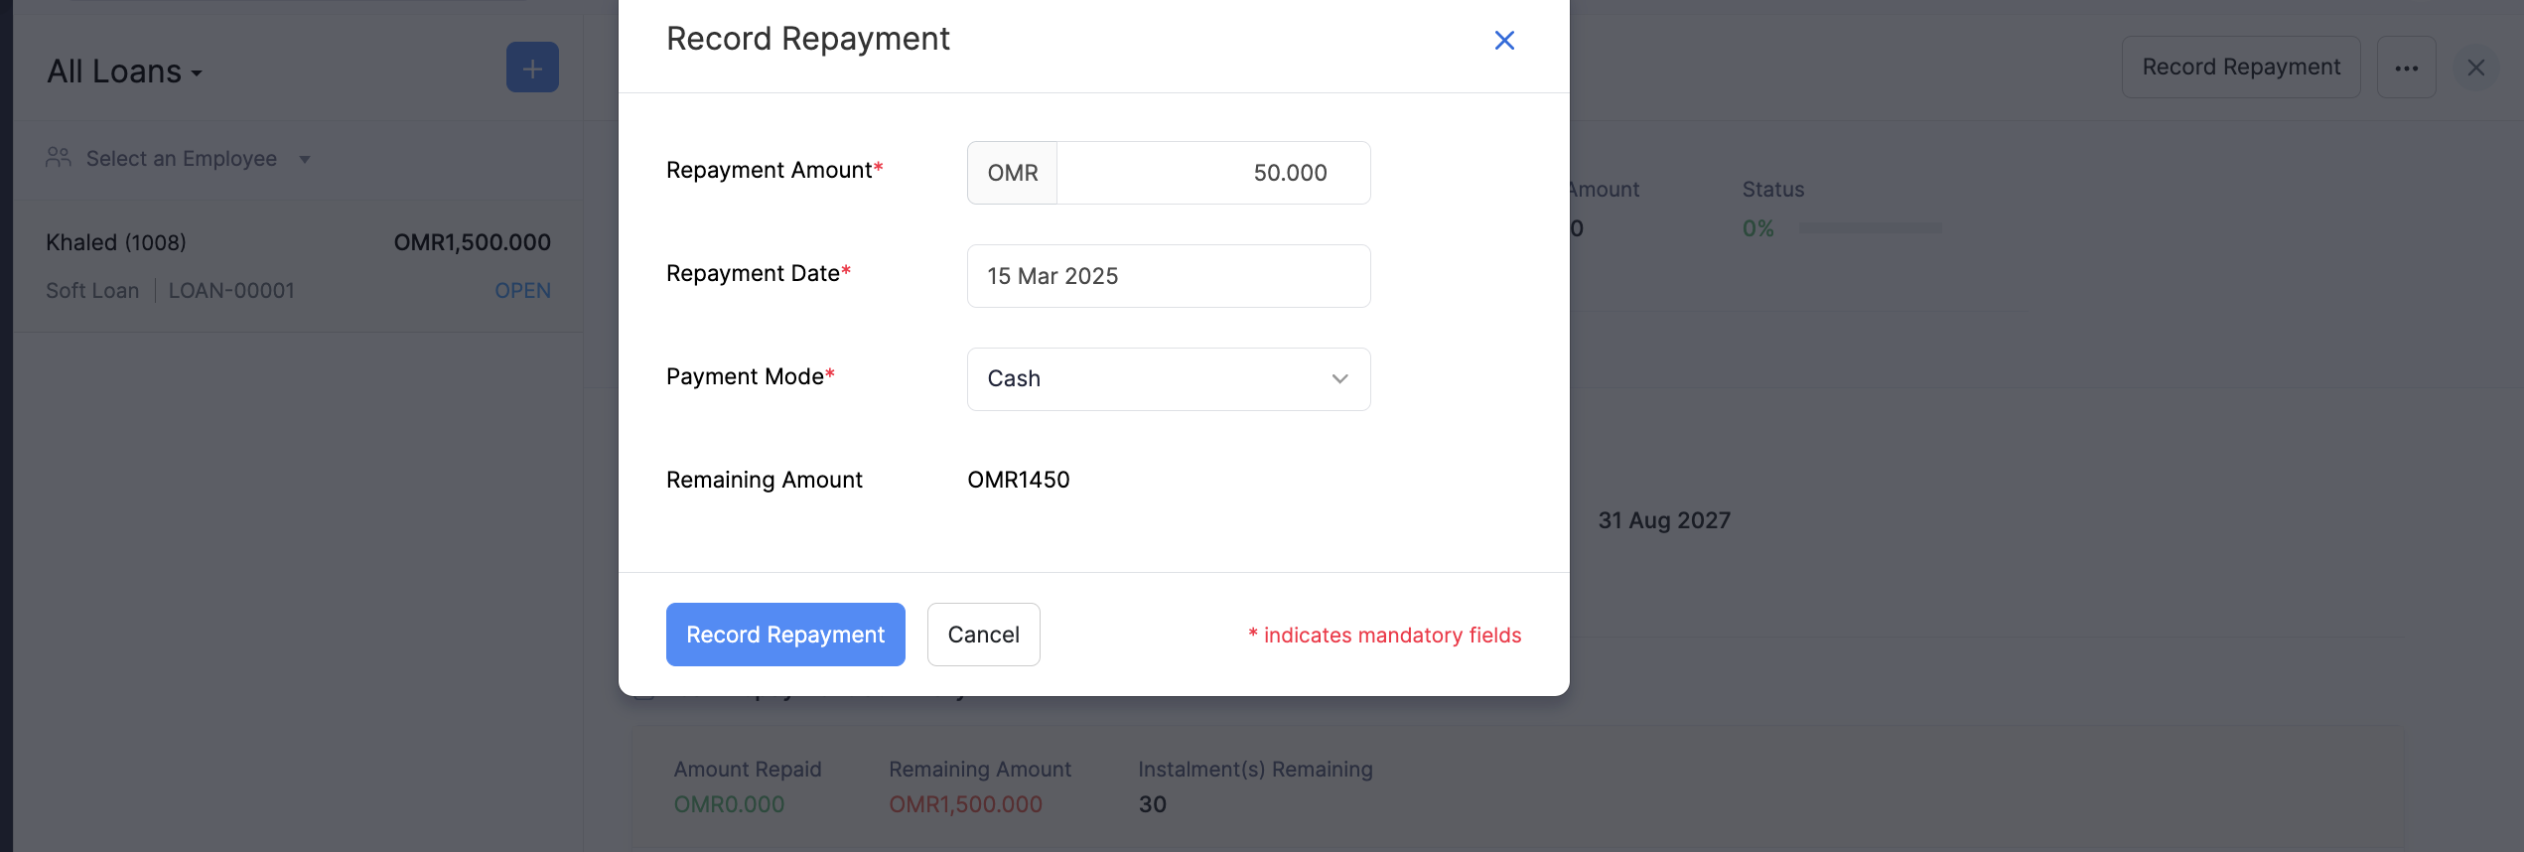Image resolution: width=2524 pixels, height=852 pixels.
Task: Cancel the repayment entry
Action: pyautogui.click(x=983, y=635)
